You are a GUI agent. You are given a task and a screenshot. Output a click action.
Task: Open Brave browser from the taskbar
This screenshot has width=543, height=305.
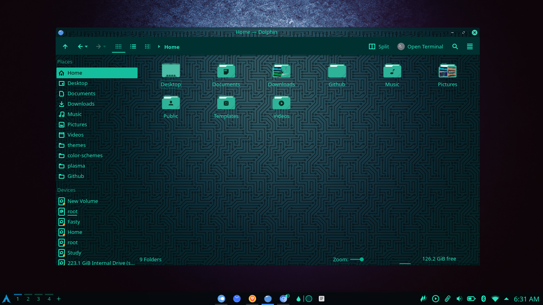[252, 298]
